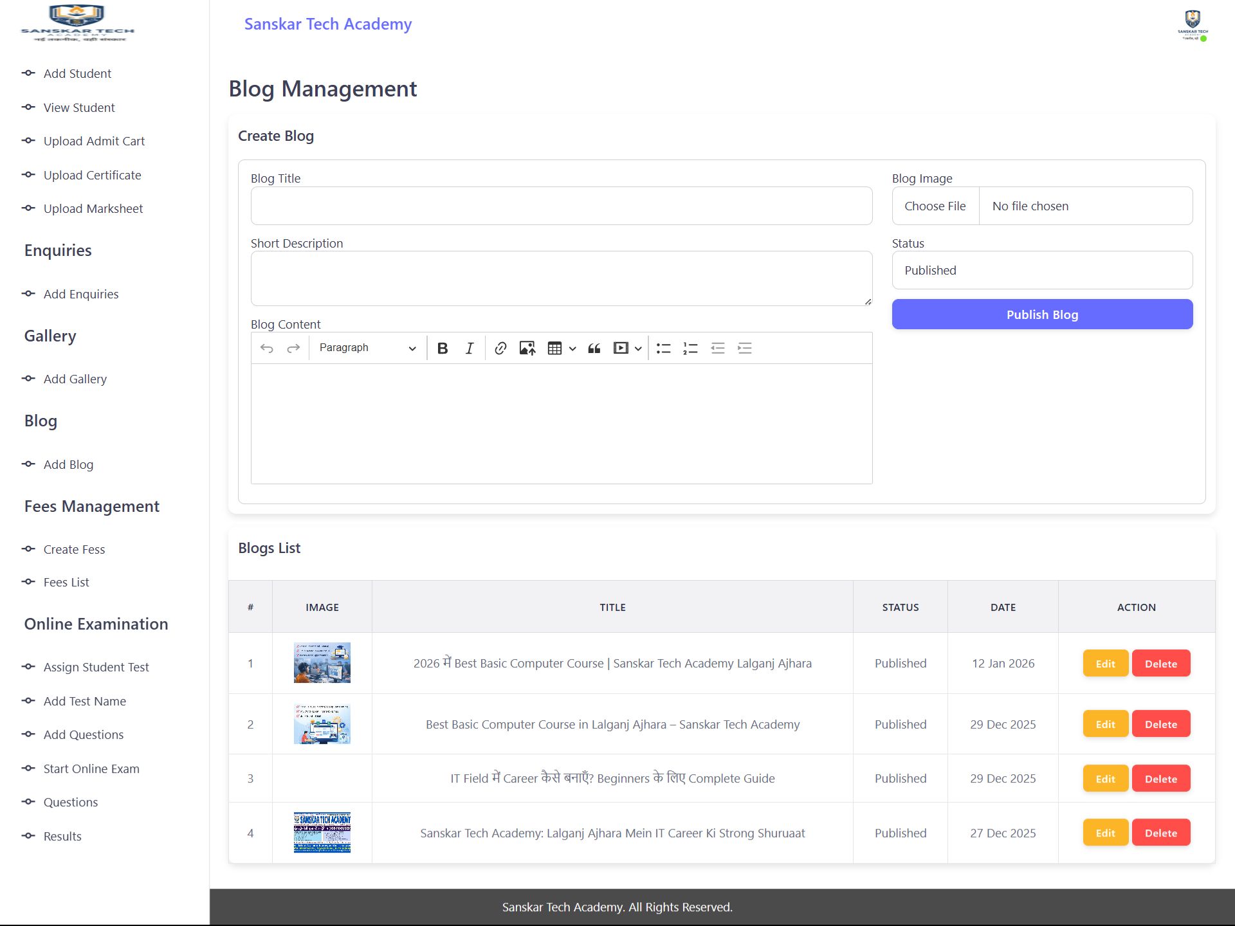Click the upload image icon in the editor
This screenshot has width=1235, height=926.
pos(527,349)
